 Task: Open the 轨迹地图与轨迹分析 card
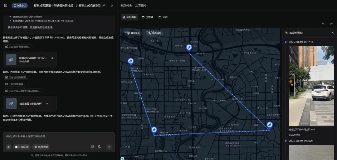[30, 103]
